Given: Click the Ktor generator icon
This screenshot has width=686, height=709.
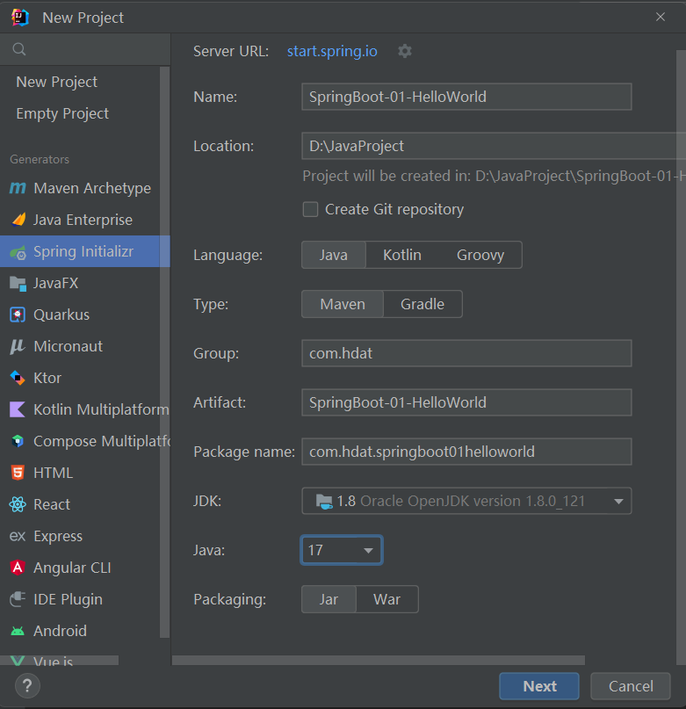Looking at the screenshot, I should (x=18, y=378).
